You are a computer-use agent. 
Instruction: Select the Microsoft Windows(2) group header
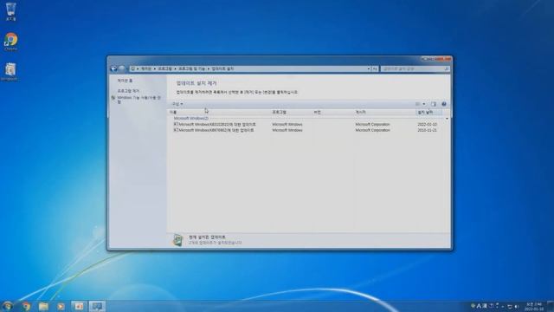click(x=191, y=119)
